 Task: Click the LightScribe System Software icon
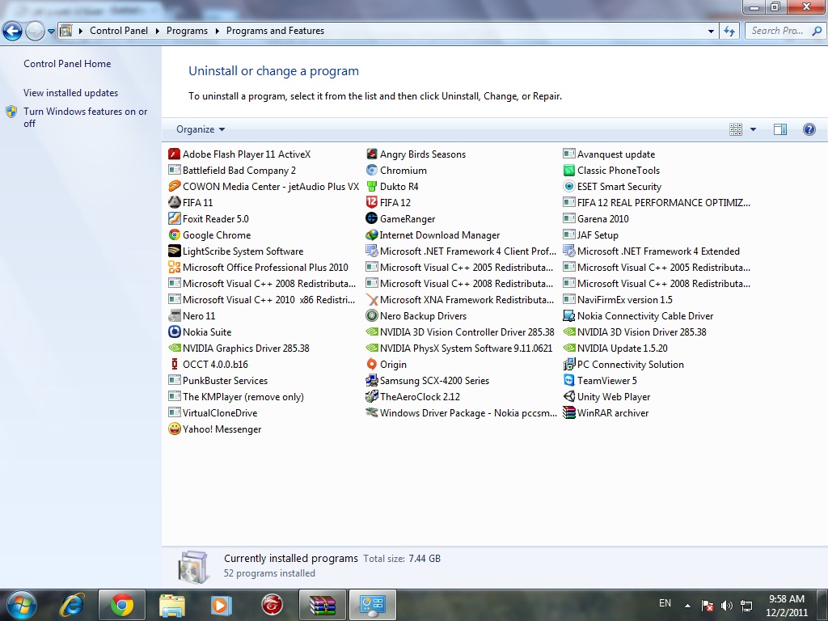click(175, 251)
